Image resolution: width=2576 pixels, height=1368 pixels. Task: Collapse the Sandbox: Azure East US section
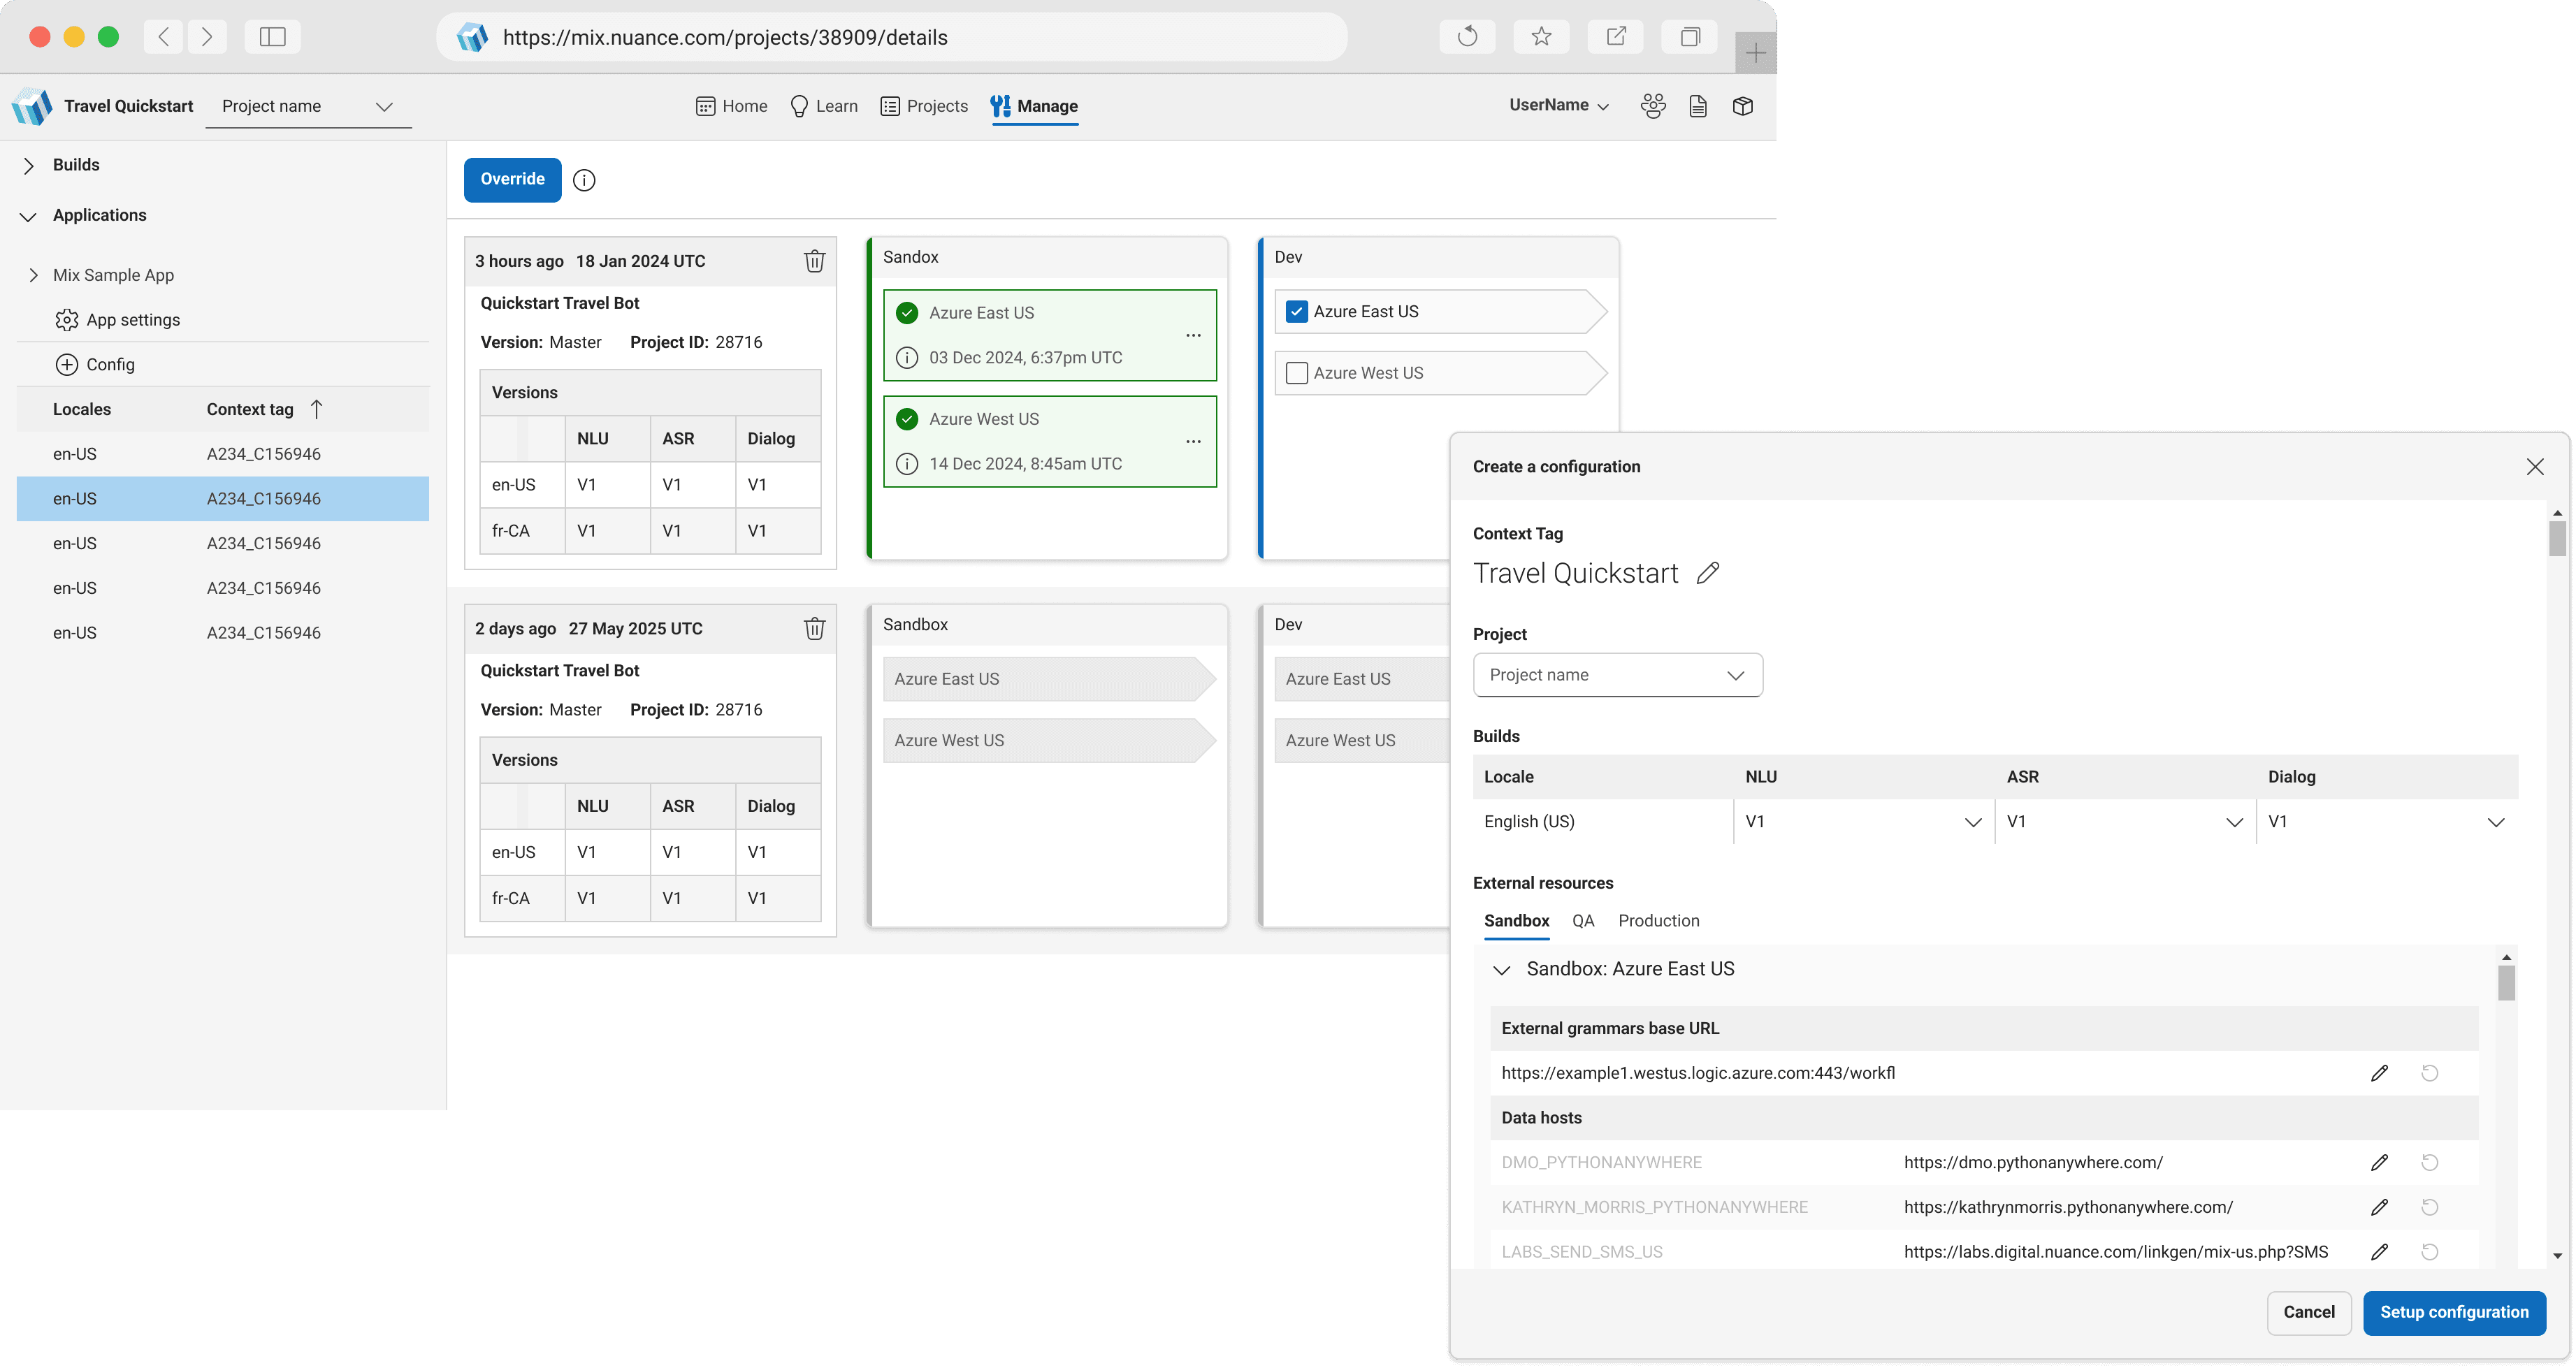[1501, 970]
